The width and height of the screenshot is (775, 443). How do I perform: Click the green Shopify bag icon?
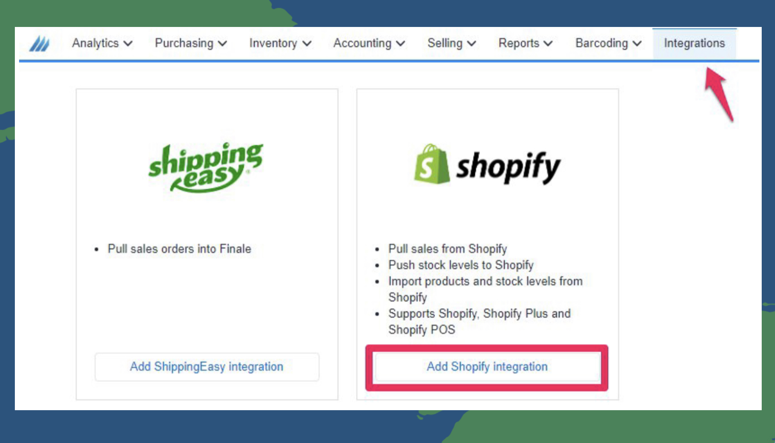click(x=432, y=164)
